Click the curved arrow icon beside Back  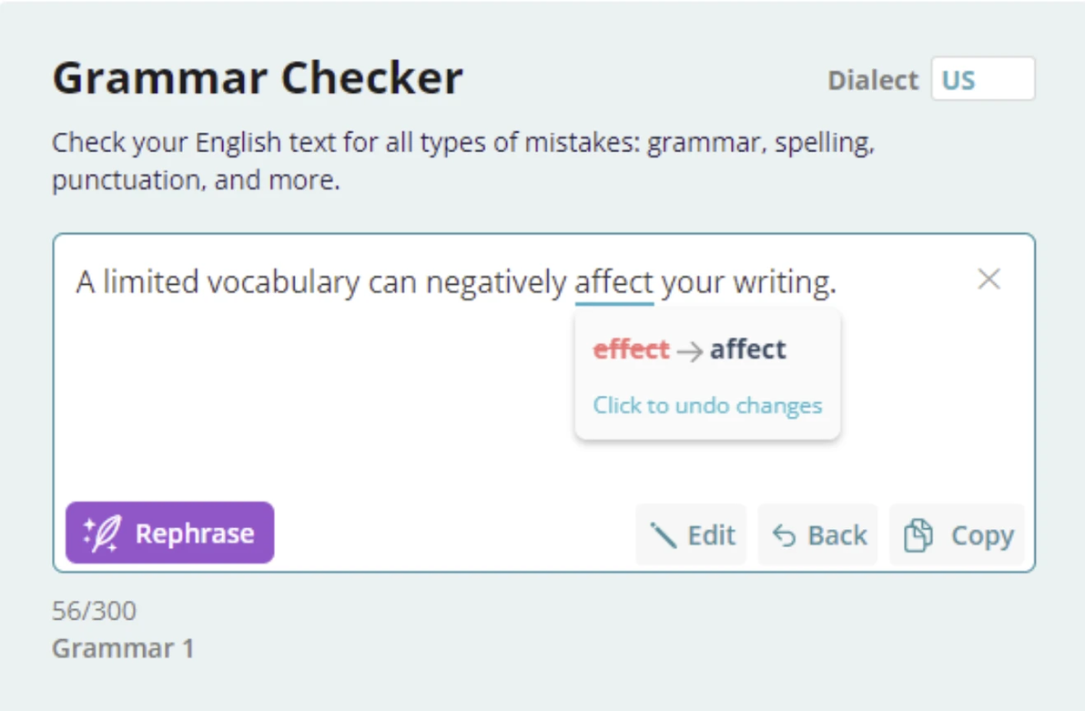(x=784, y=535)
